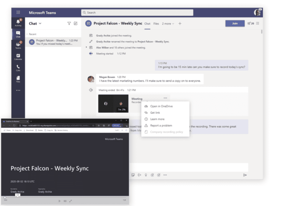
Task: Click the message compose box
Action: click(188, 167)
